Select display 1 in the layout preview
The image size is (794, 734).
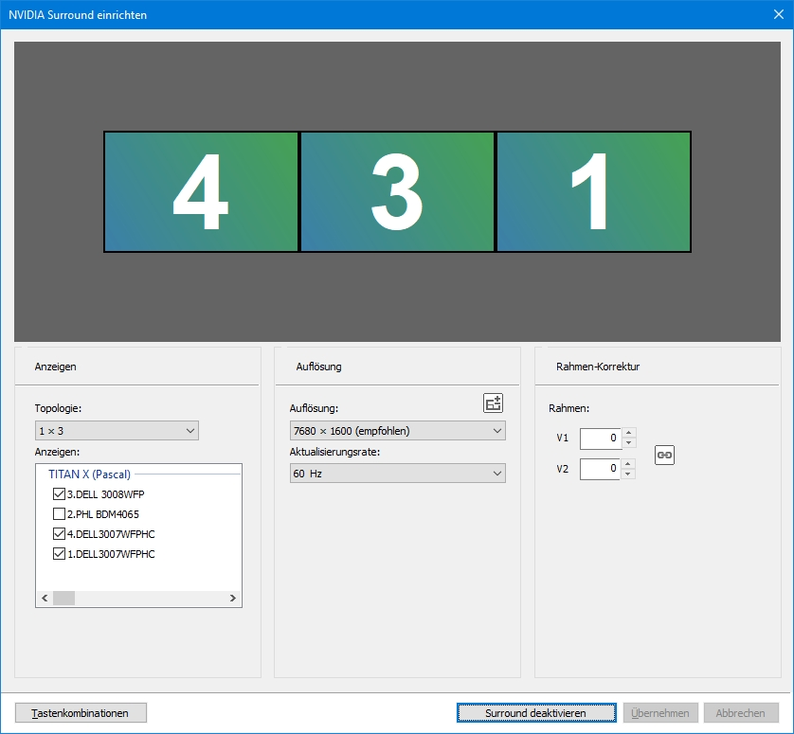tap(593, 192)
